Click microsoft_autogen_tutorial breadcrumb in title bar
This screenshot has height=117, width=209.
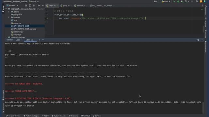15,1
